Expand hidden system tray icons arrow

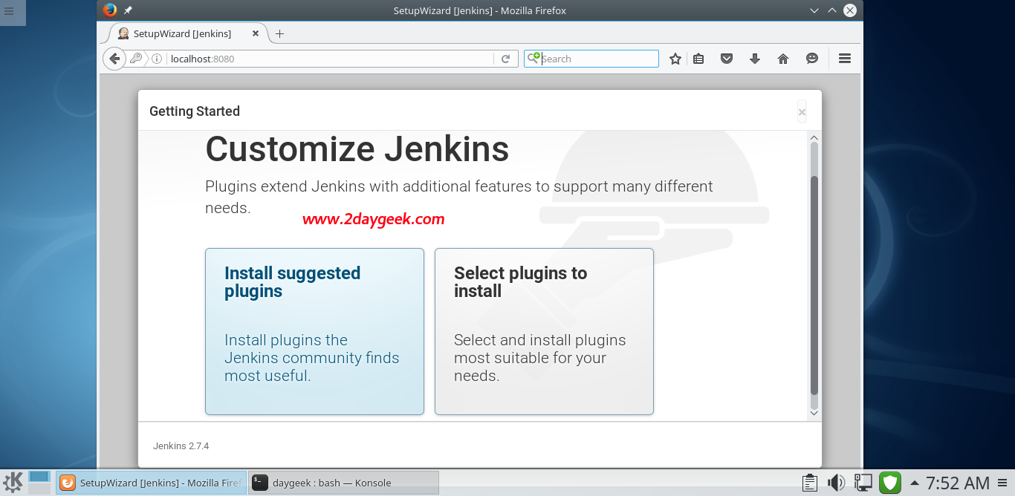(915, 483)
